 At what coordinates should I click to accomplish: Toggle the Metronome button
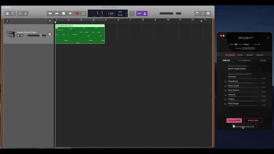click(x=145, y=13)
